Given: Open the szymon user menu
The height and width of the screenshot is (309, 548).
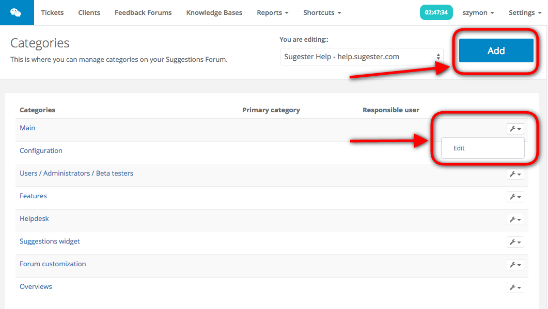Looking at the screenshot, I should 478,12.
